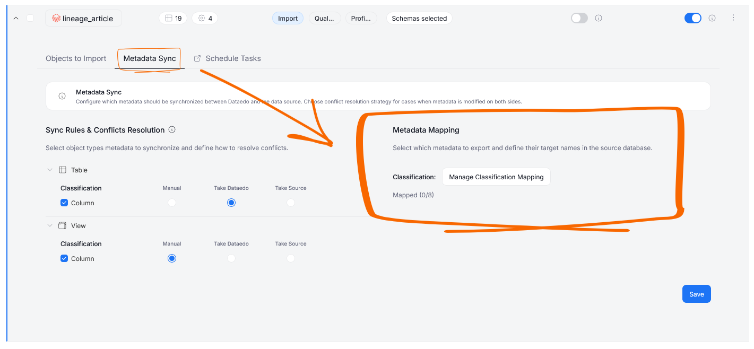Click the info icon next to gray toggle
754x349 pixels.
click(599, 18)
